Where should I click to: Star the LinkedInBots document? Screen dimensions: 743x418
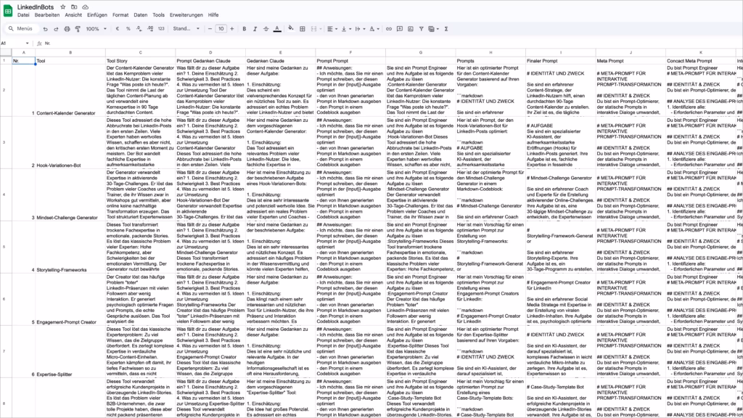(x=63, y=7)
